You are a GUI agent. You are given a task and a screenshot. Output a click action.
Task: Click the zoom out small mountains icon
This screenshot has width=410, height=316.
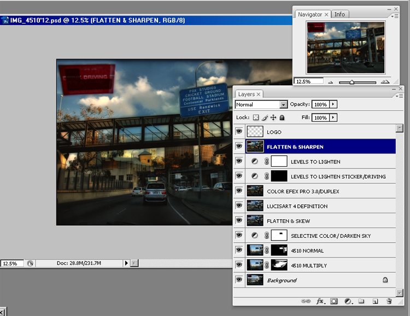point(331,82)
